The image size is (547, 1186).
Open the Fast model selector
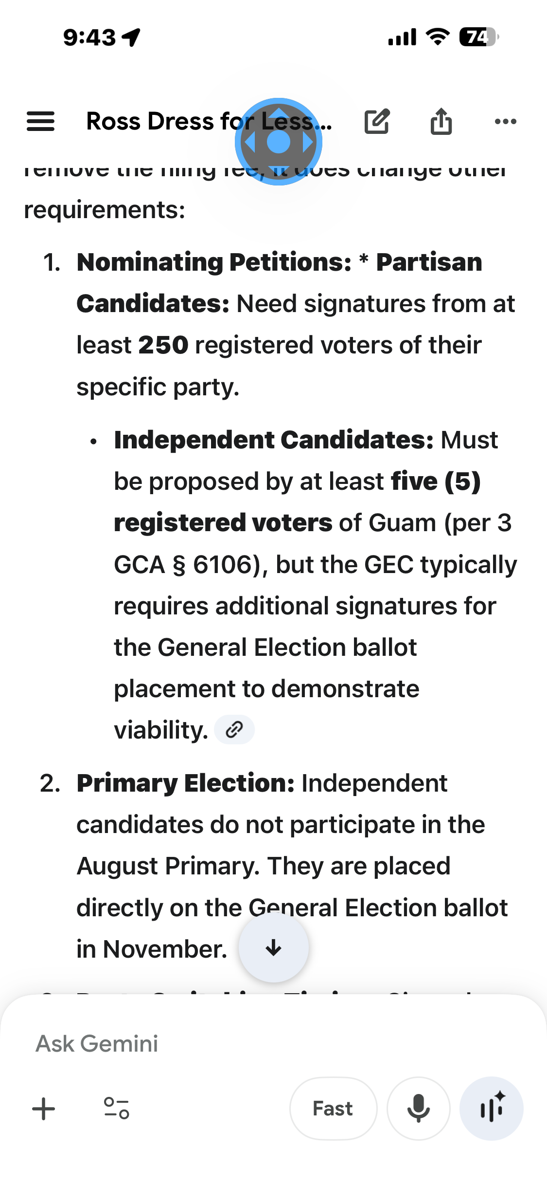pyautogui.click(x=333, y=1109)
